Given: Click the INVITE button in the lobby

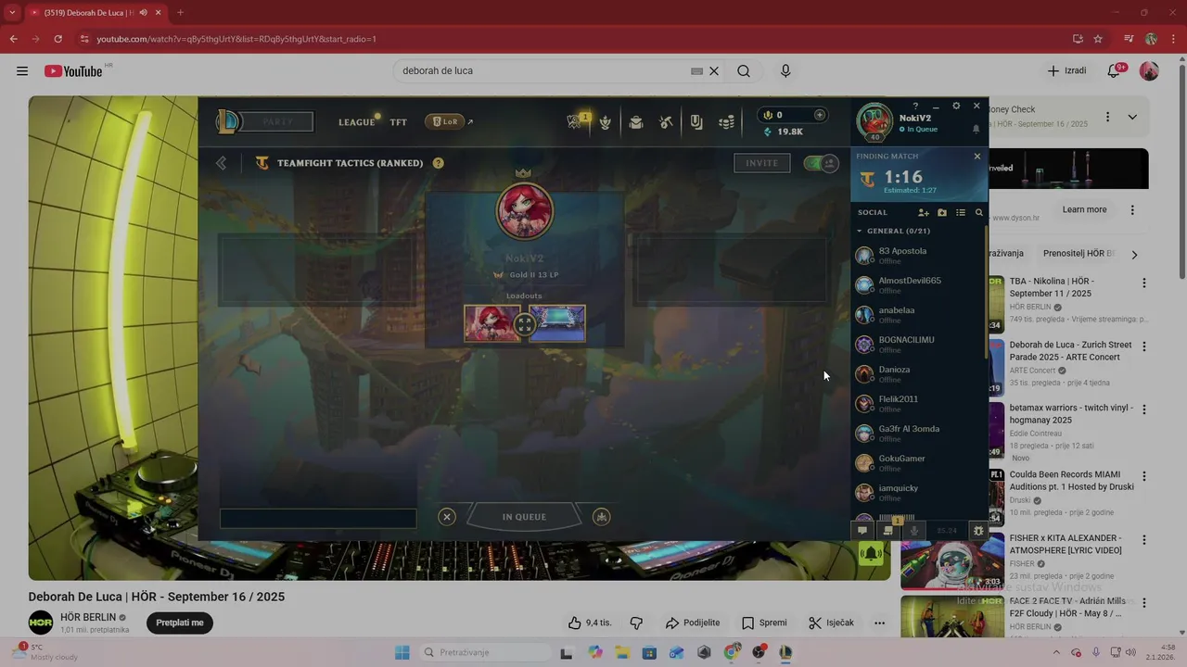Looking at the screenshot, I should (762, 163).
